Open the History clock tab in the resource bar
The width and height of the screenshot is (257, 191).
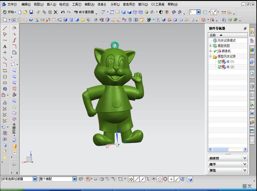coord(252,86)
